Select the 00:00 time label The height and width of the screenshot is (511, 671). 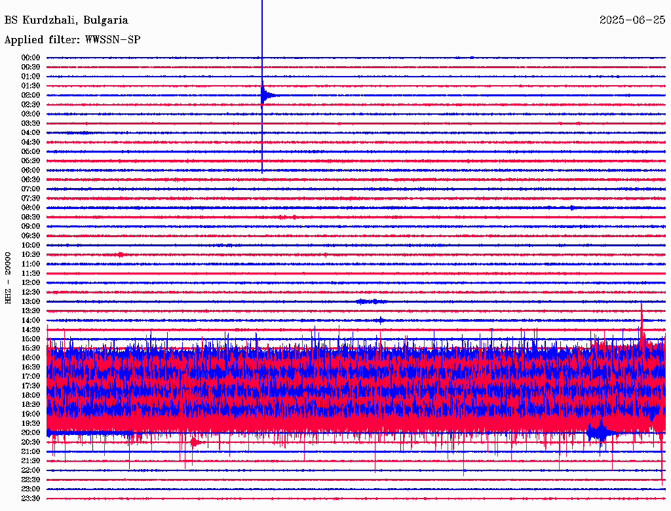(x=31, y=58)
